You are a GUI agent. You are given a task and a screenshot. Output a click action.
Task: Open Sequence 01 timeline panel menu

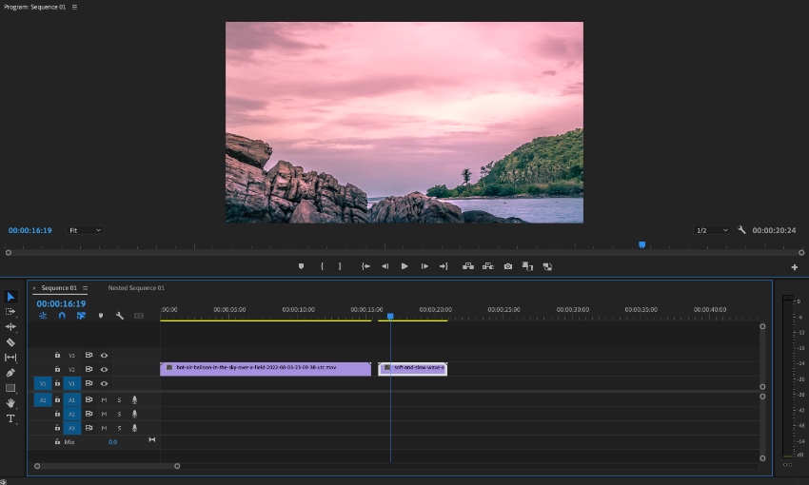(85, 288)
